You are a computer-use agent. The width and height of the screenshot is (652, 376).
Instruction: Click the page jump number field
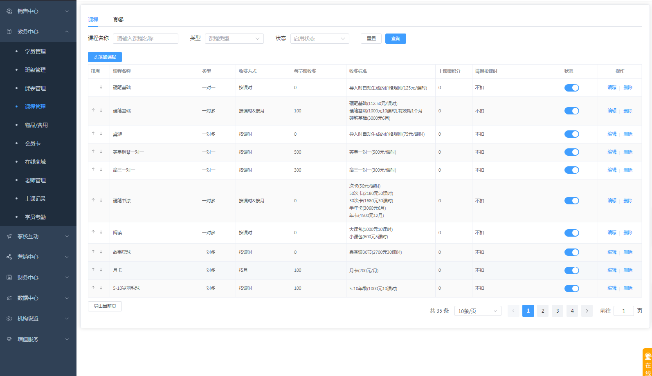[x=624, y=311]
